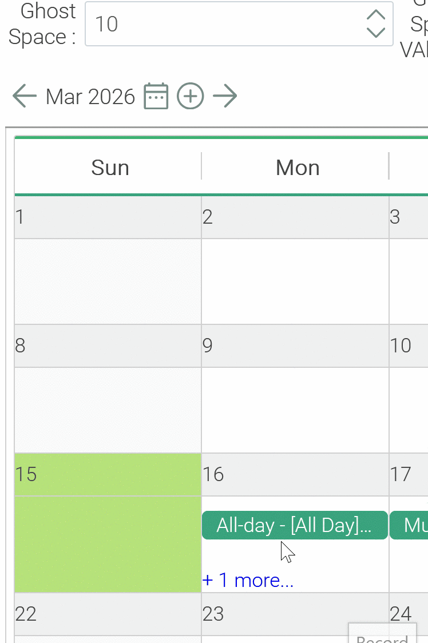Select the Sun column header
Viewport: 428px width, 643px height.
[x=110, y=168]
